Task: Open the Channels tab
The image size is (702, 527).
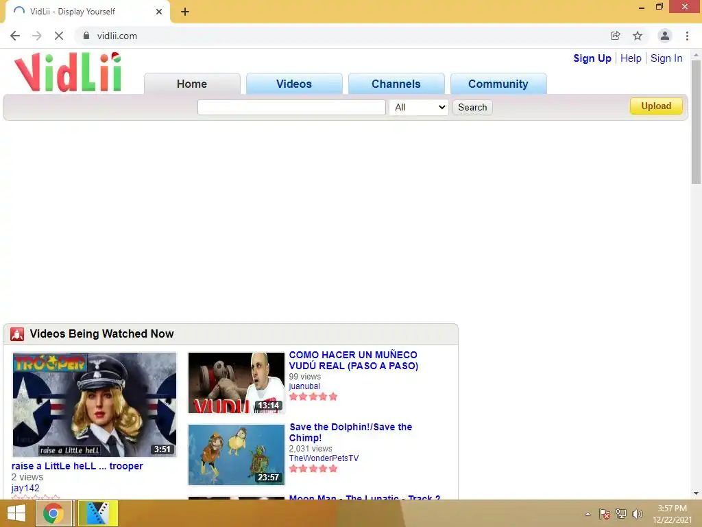Action: [x=396, y=84]
